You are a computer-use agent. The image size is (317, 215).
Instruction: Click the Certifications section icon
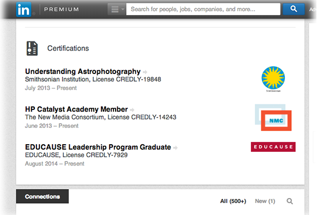[x=32, y=48]
